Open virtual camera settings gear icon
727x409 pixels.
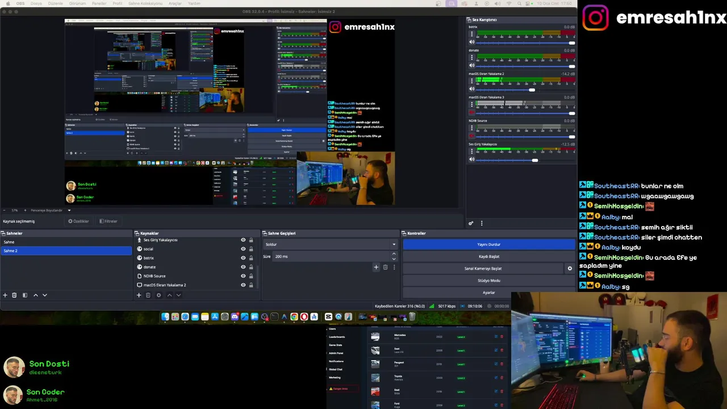coord(570,269)
